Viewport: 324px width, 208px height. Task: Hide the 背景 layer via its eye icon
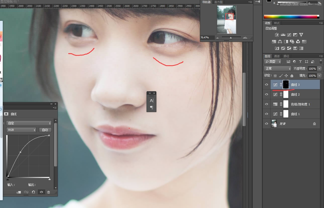pyautogui.click(x=267, y=124)
